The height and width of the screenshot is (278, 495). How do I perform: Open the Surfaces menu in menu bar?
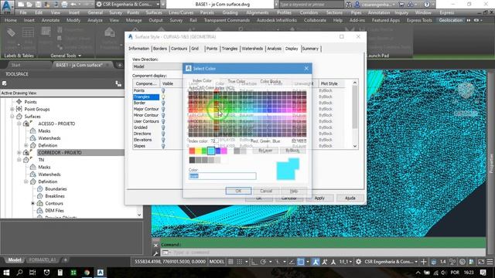[154, 12]
